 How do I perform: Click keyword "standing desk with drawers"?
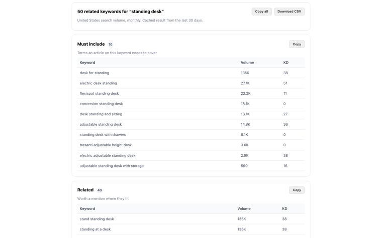click(103, 135)
